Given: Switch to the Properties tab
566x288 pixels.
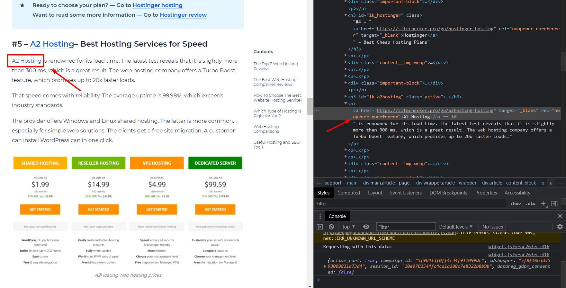Looking at the screenshot, I should point(486,193).
